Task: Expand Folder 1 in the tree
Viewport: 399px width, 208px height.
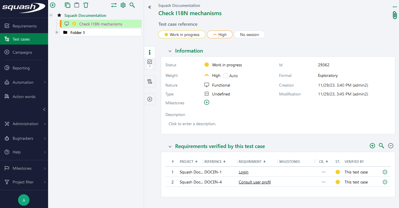Action: pos(57,33)
